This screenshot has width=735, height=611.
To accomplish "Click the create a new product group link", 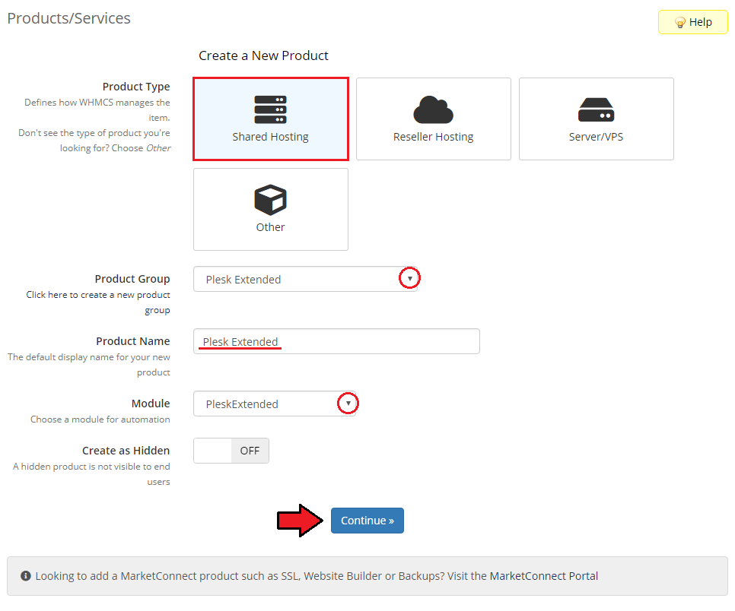I will [98, 302].
